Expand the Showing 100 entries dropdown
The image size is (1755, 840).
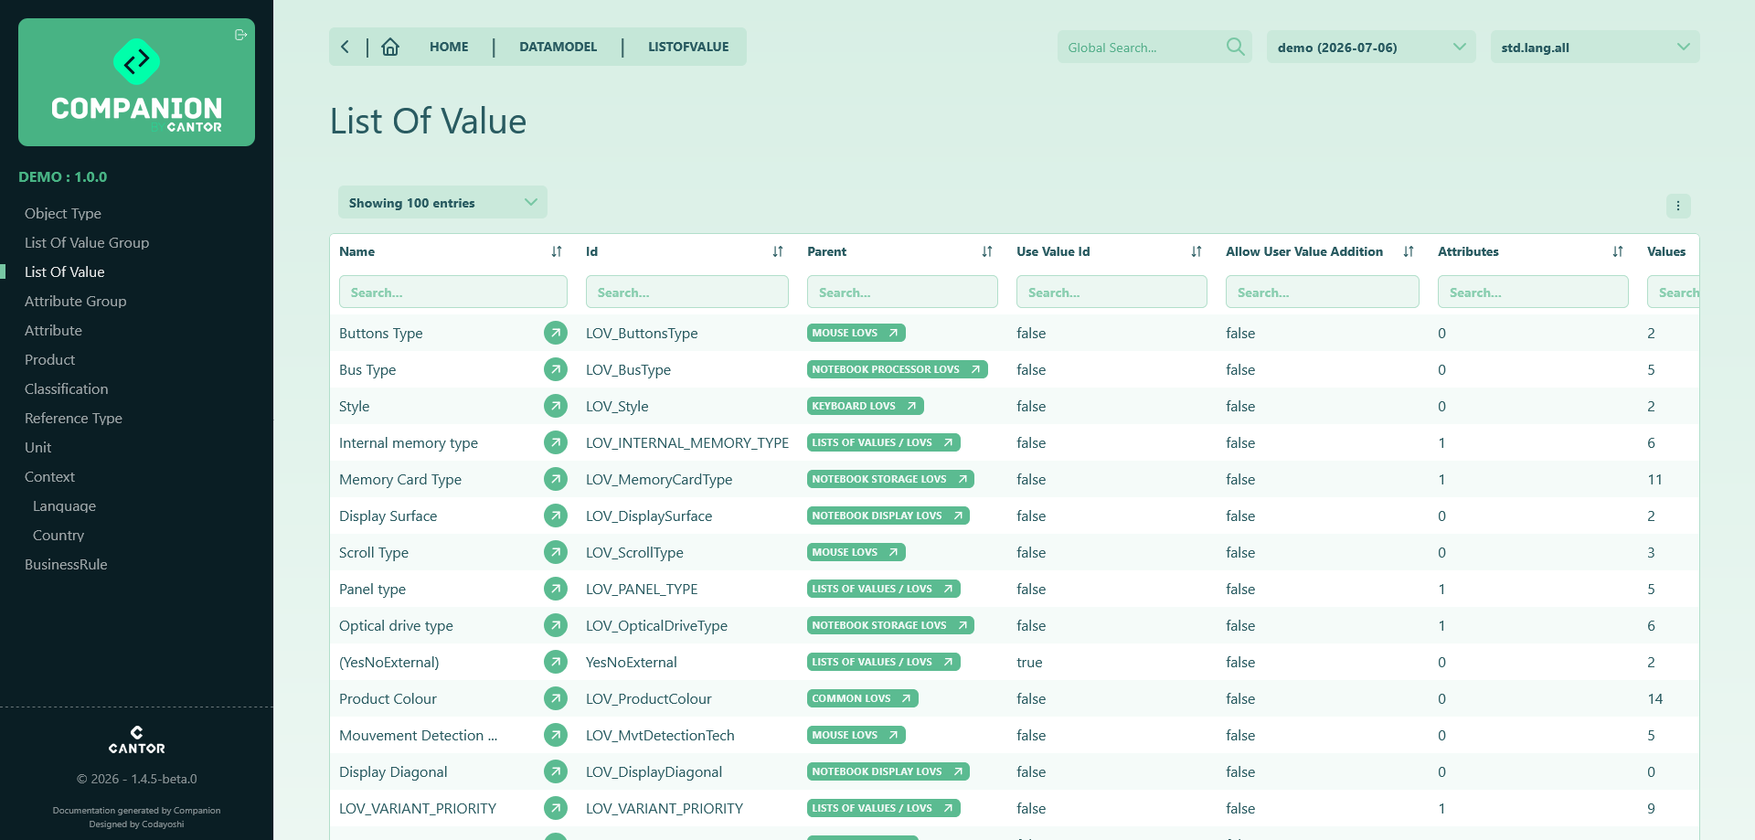[x=442, y=202]
